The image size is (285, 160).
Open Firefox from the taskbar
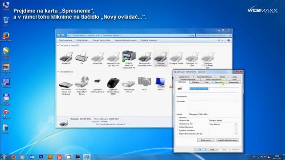13,157
